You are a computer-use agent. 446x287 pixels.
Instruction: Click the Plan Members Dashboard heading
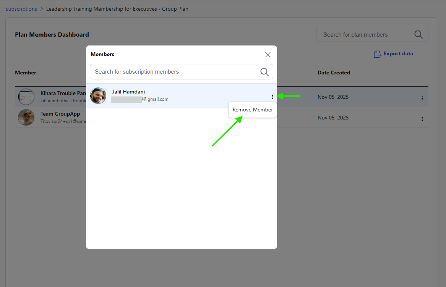[x=52, y=35]
